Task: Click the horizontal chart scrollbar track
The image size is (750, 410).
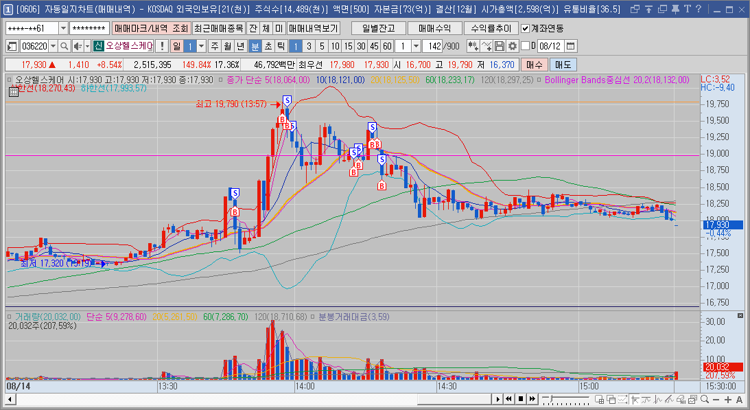Action: [x=253, y=400]
